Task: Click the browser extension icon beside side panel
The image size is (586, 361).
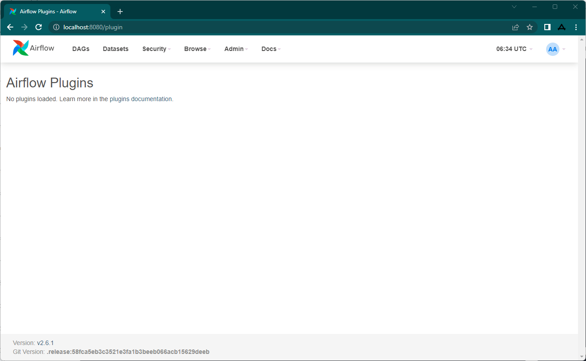Action: [x=562, y=27]
